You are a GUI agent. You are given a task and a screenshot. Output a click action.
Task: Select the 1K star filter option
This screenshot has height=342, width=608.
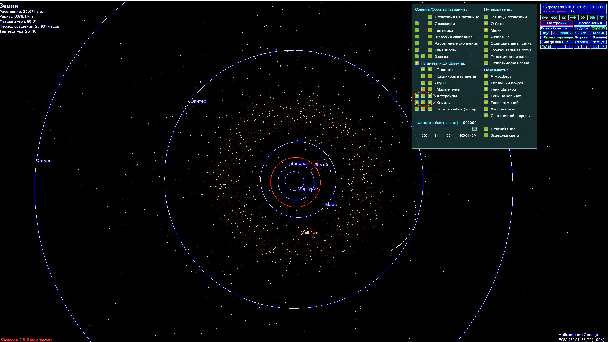click(x=432, y=136)
